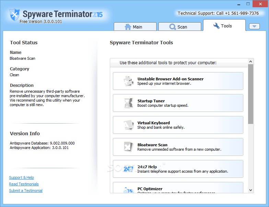The width and height of the screenshot is (269, 207).
Task: Open the Virtual Keyboard tool
Action: pos(178,125)
